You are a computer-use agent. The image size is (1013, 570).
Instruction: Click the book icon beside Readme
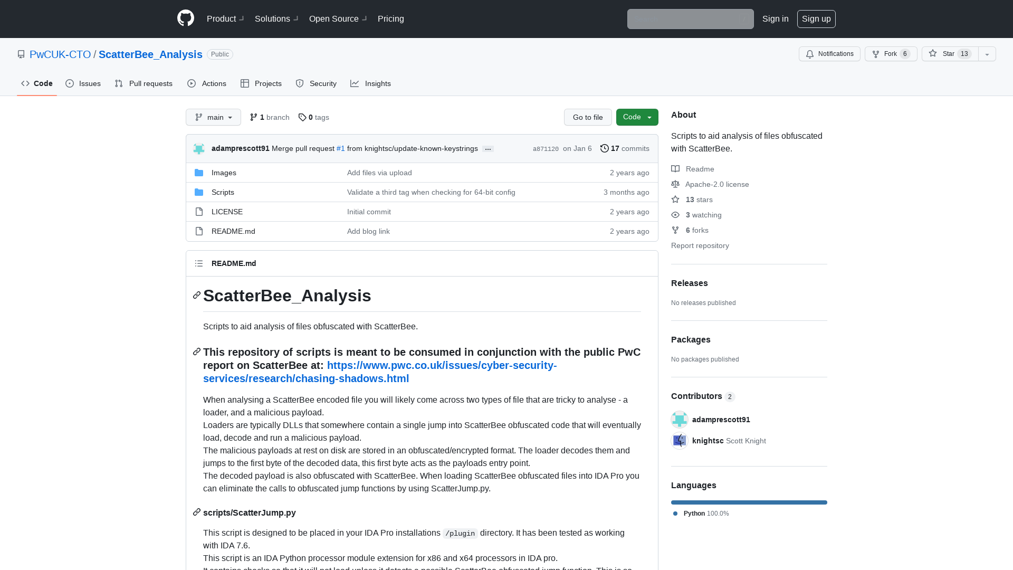coord(675,169)
